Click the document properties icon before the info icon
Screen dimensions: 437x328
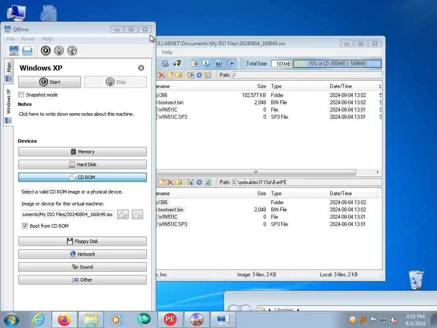coord(194,64)
